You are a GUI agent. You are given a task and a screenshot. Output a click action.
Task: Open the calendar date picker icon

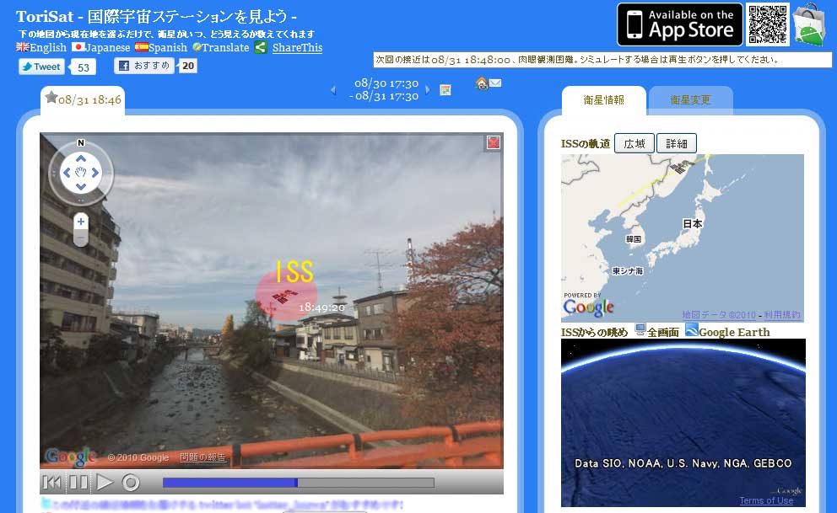pyautogui.click(x=445, y=90)
